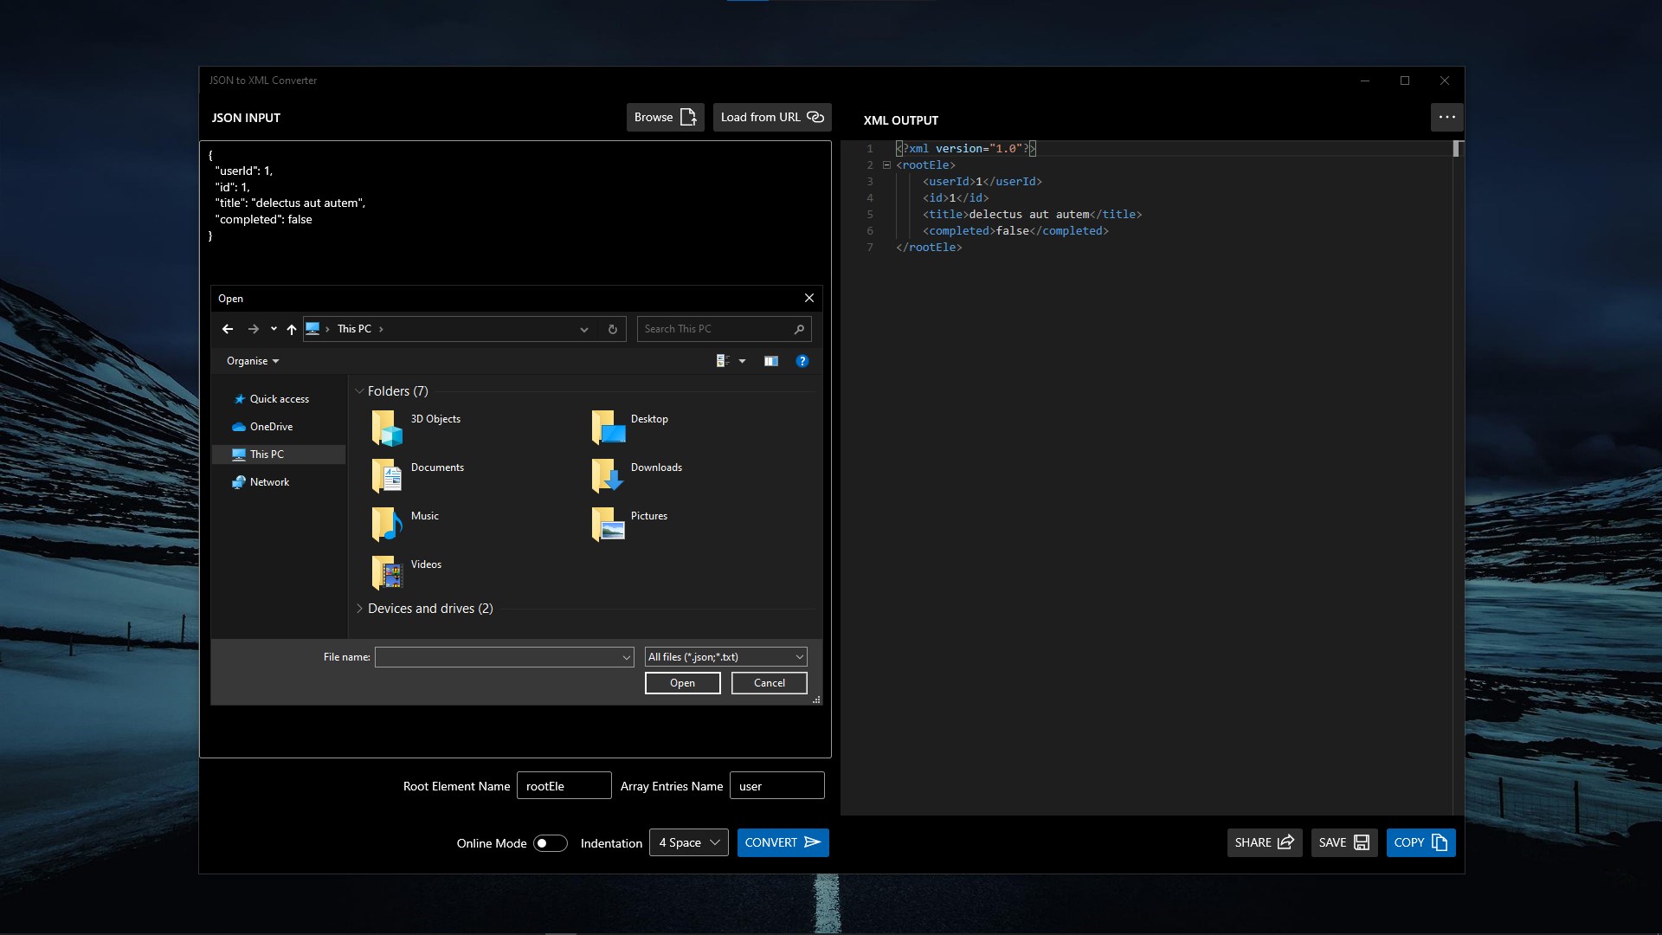This screenshot has height=935, width=1662.
Task: Open the three-dots more options menu
Action: click(1446, 117)
